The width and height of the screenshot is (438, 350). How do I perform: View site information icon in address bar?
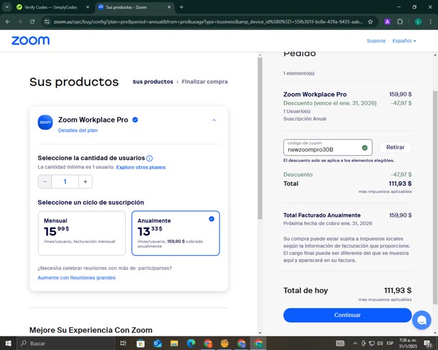[x=47, y=21]
